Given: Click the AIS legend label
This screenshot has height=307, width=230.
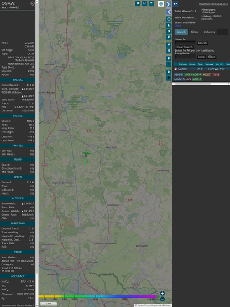Looking at the screenshot, I should click(x=189, y=79).
